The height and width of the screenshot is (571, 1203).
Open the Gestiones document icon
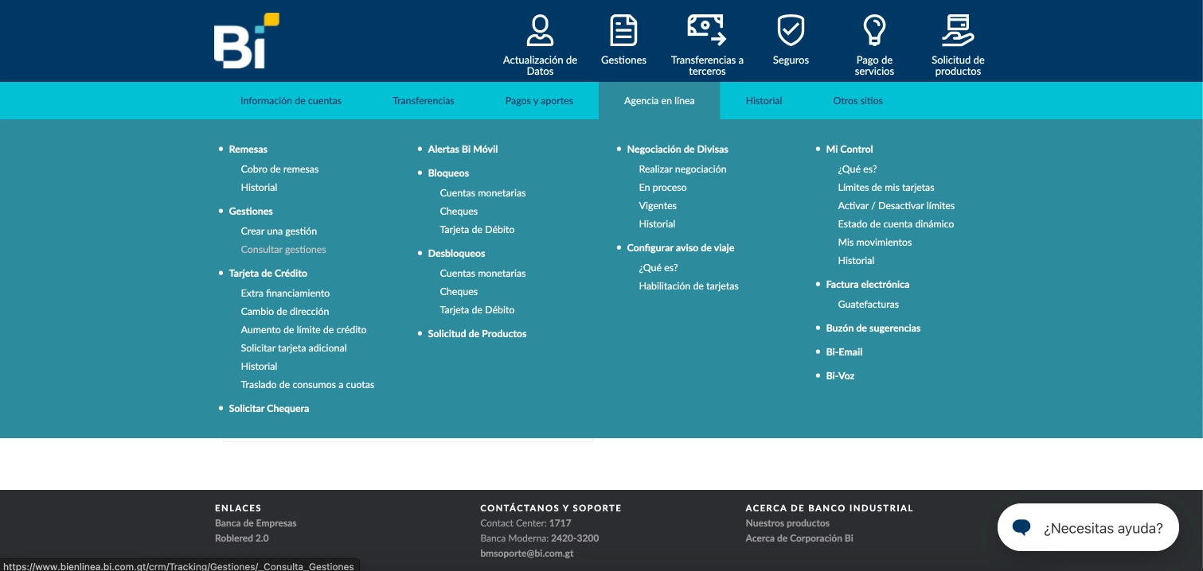(623, 31)
